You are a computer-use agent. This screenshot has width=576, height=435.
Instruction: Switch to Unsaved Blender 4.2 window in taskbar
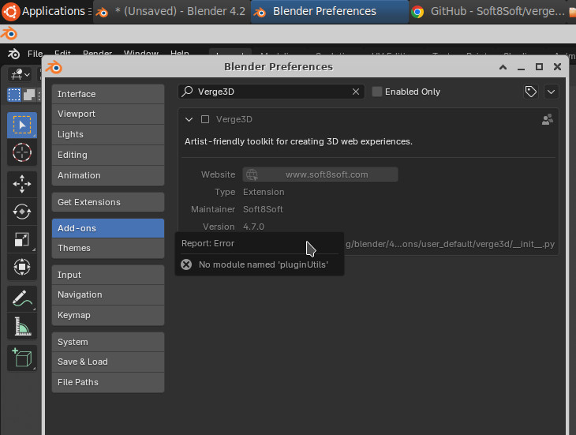(x=171, y=11)
